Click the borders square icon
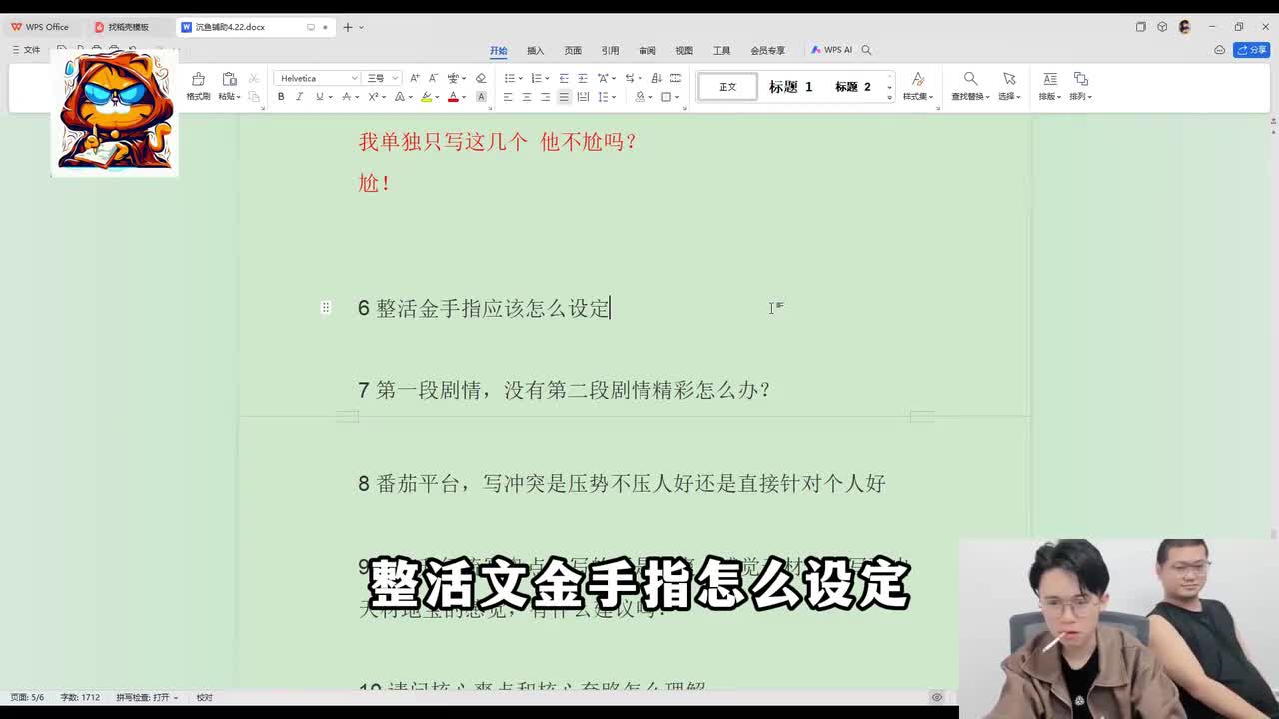 point(666,97)
